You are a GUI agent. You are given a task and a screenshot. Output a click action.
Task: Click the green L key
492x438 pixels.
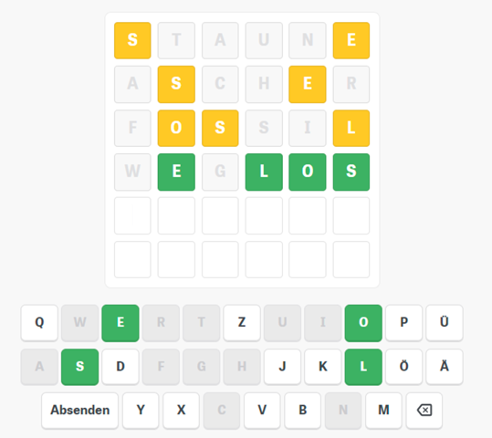pos(363,367)
